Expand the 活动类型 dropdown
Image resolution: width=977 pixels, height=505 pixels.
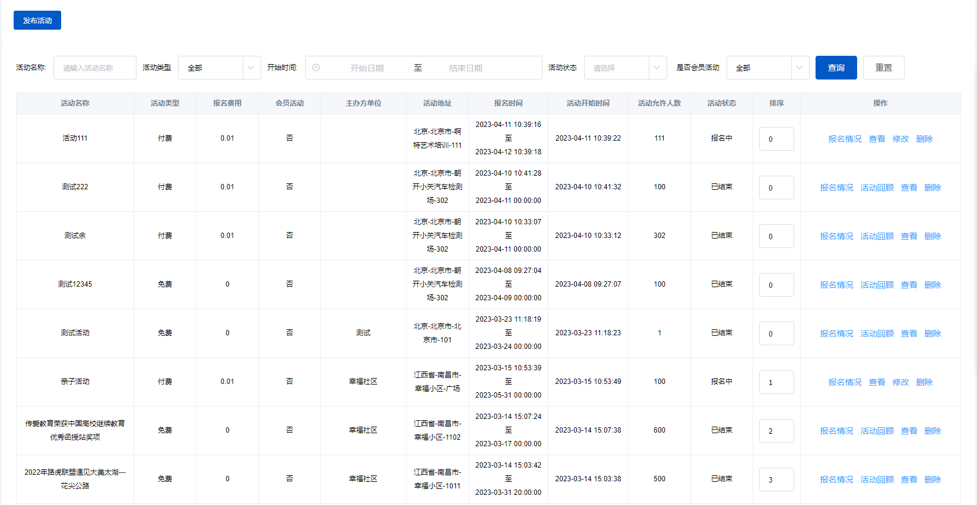click(219, 68)
